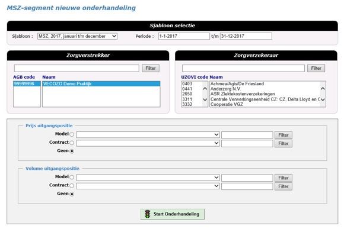Click the Start Onderhandeling button label
This screenshot has width=344, height=229.
click(176, 214)
